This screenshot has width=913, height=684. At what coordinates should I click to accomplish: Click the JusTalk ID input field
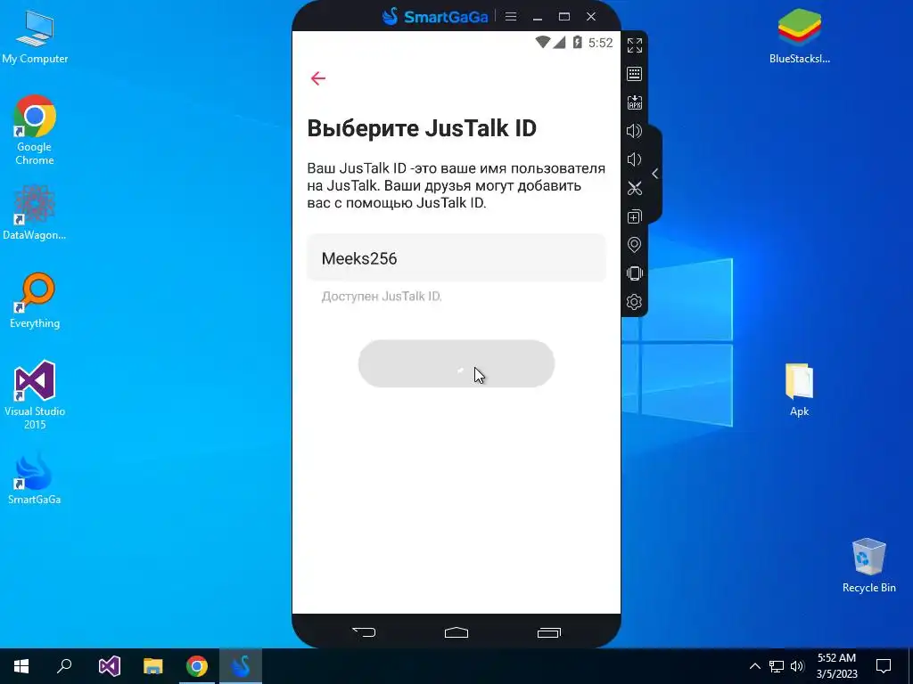point(456,258)
